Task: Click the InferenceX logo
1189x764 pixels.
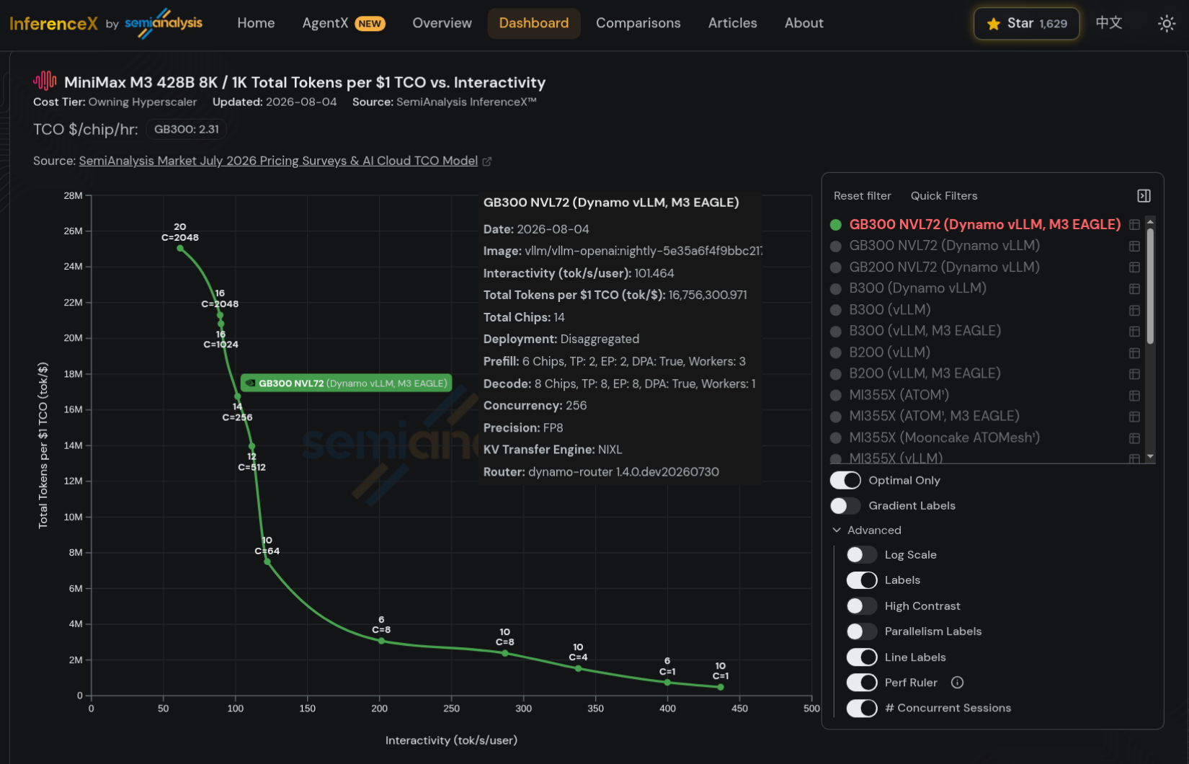Action: tap(53, 24)
